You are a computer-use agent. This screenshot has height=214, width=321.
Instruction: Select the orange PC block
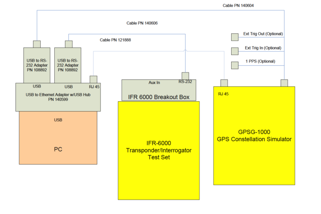58,138
